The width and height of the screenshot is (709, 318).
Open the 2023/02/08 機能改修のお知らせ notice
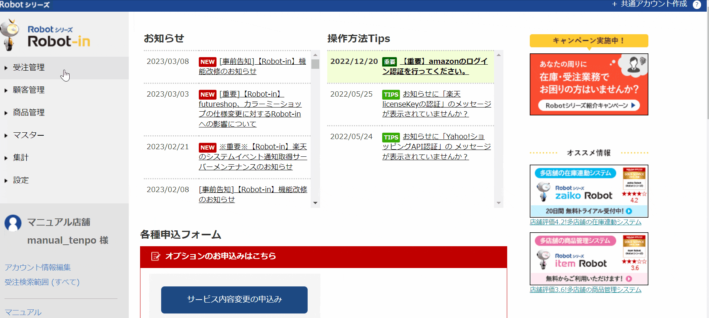[x=253, y=195]
